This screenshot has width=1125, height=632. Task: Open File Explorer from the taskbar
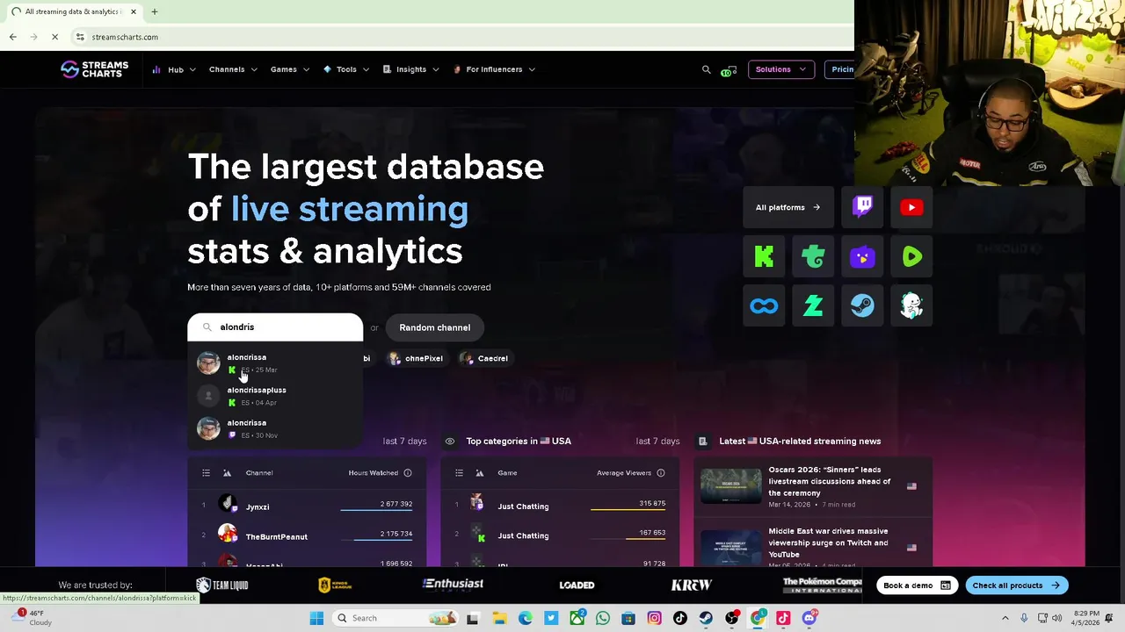pos(499,618)
